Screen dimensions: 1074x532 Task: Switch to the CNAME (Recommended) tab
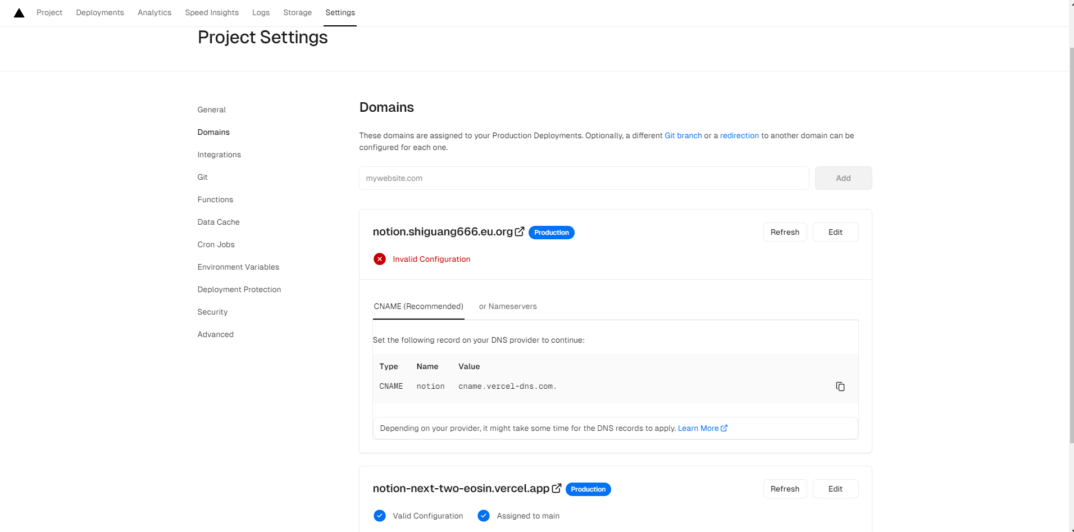point(418,306)
